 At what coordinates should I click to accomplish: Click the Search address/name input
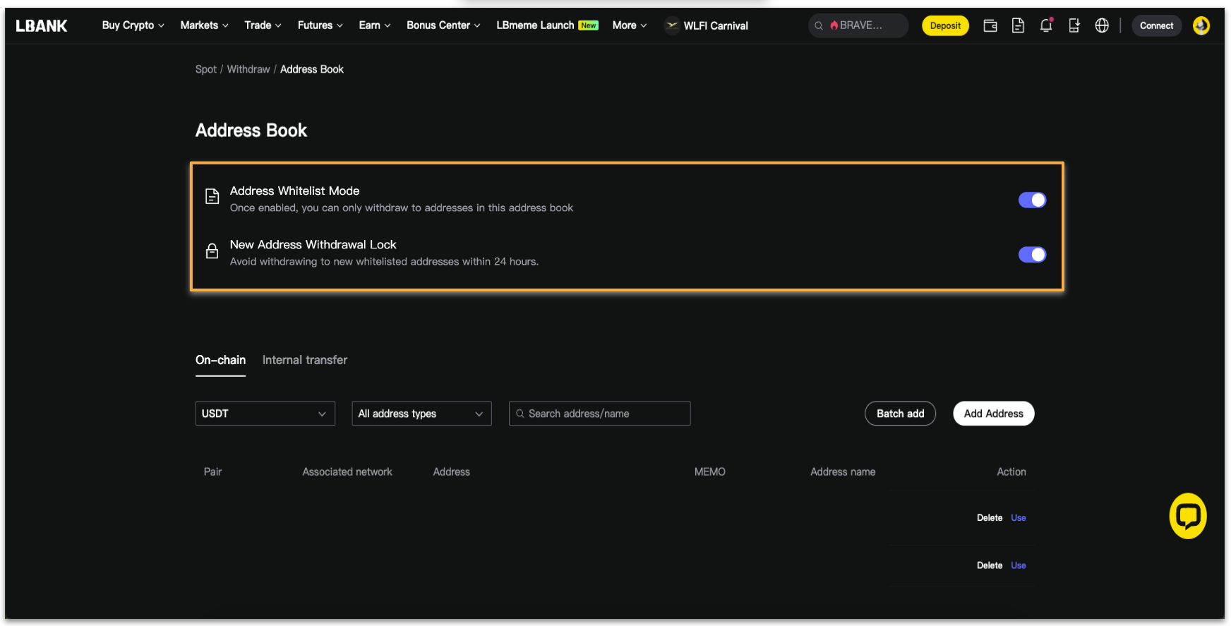(599, 414)
